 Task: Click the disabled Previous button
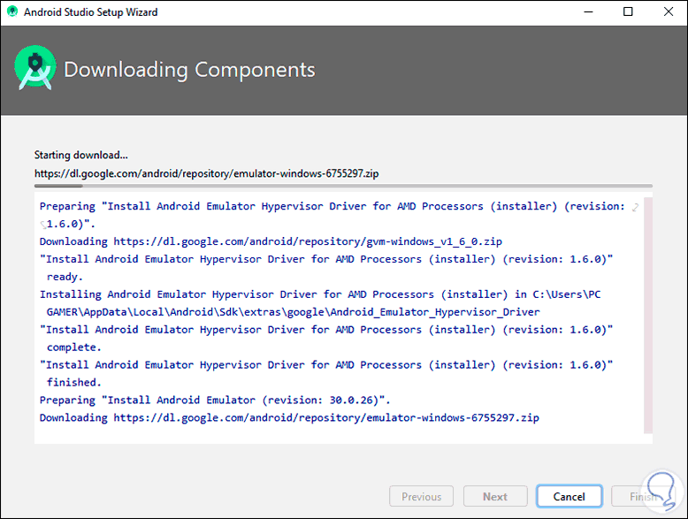coord(421,496)
